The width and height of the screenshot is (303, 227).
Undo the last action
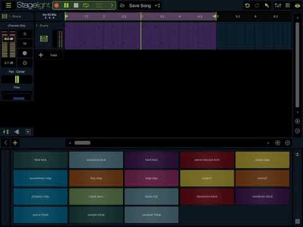coord(247,6)
